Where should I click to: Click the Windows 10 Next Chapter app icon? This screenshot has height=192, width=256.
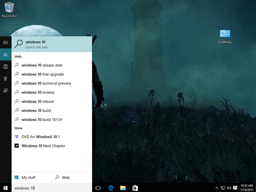pyautogui.click(x=16, y=146)
